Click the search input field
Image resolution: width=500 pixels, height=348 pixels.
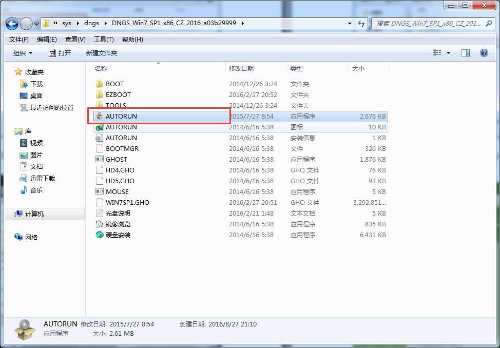pyautogui.click(x=429, y=24)
